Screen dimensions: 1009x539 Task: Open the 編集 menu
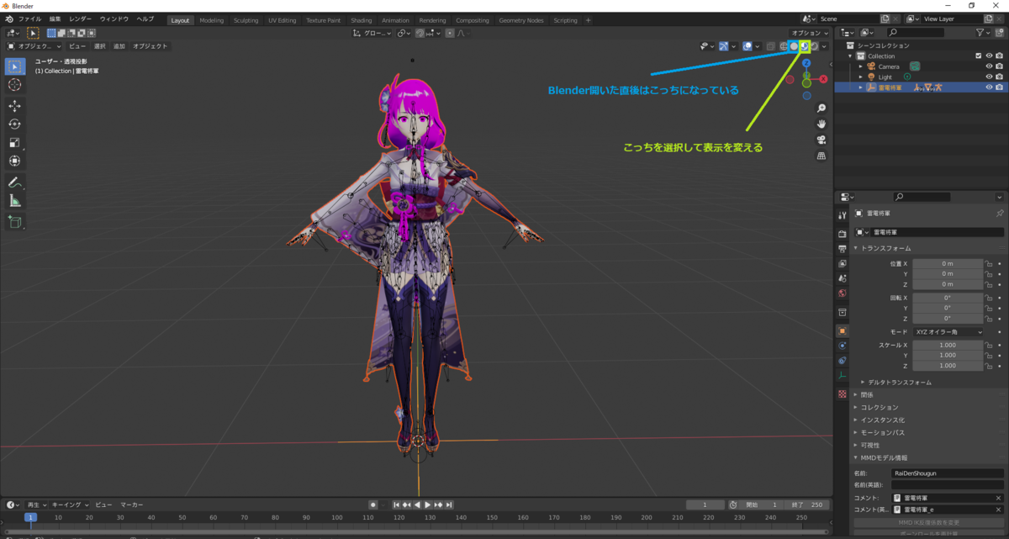pyautogui.click(x=55, y=18)
